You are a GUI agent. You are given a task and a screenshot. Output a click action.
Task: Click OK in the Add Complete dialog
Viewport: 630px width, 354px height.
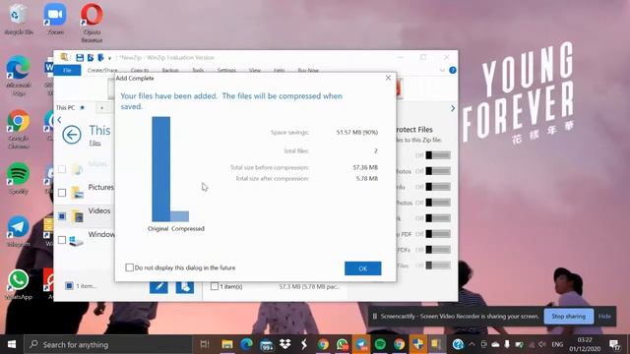pyautogui.click(x=363, y=268)
